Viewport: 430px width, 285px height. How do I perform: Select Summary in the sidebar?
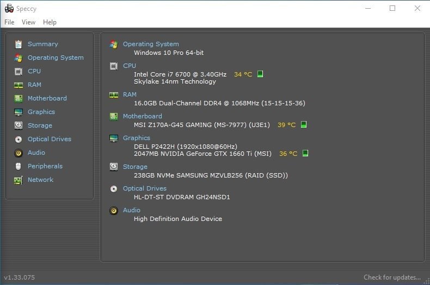click(43, 44)
